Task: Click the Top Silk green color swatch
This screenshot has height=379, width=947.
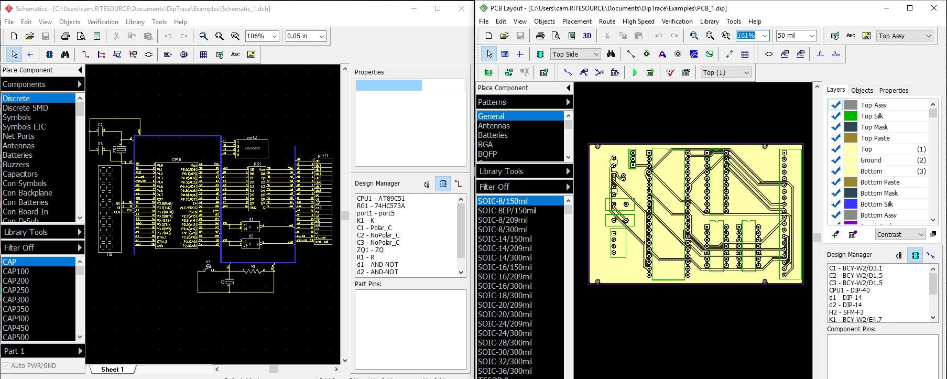Action: pyautogui.click(x=851, y=116)
